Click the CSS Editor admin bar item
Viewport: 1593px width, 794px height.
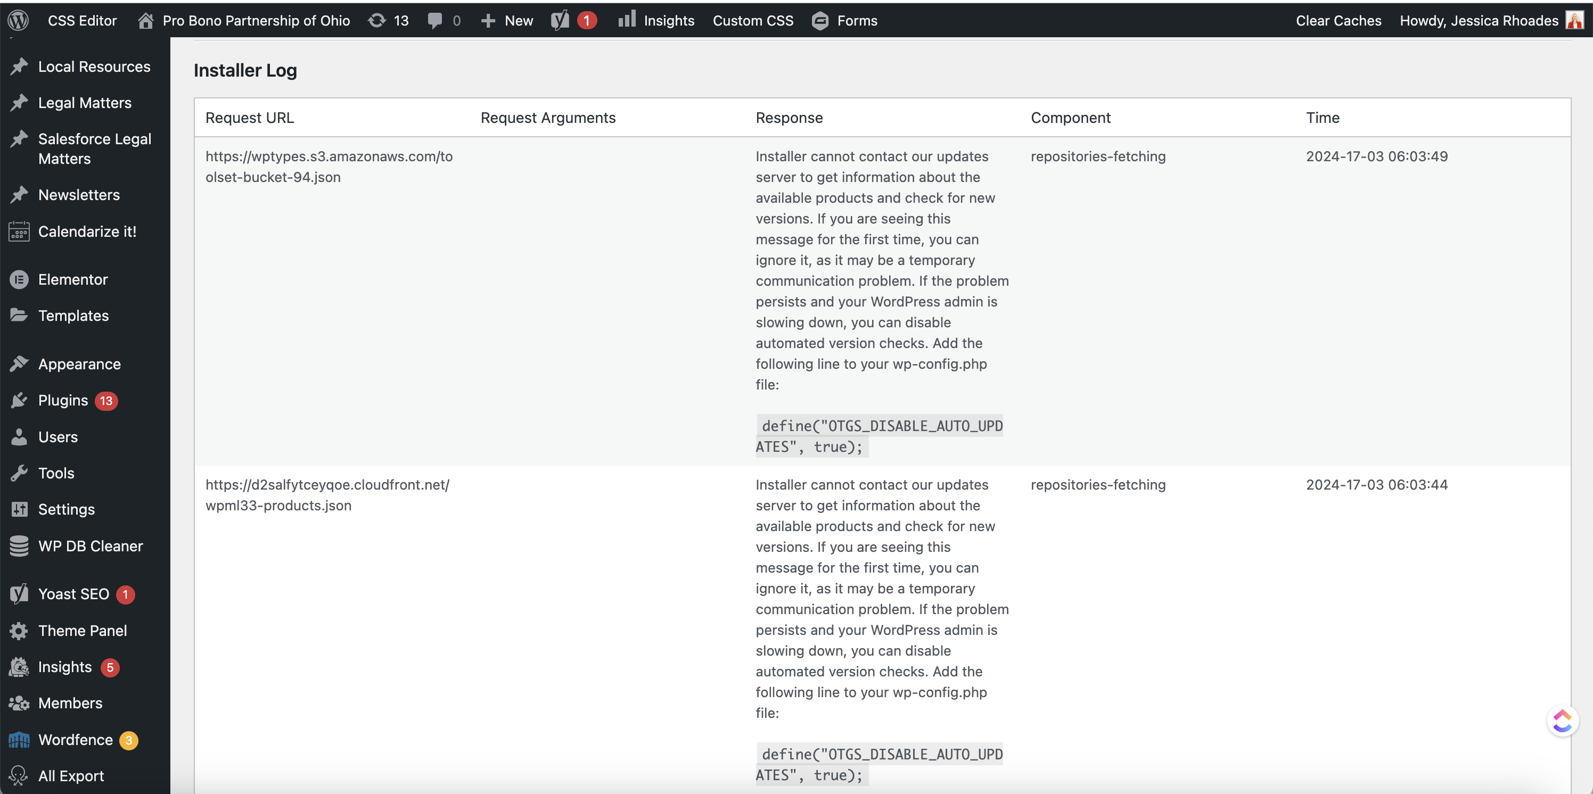82,20
